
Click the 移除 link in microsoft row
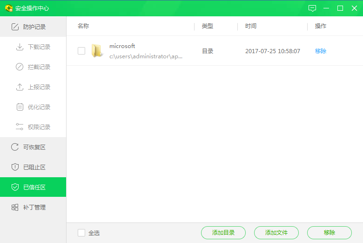click(321, 51)
